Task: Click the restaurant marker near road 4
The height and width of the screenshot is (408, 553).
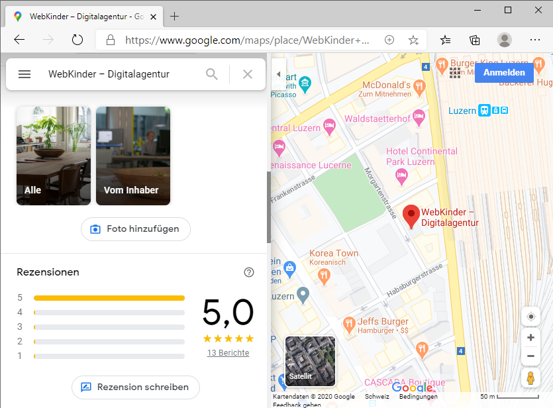Action: pos(422,350)
